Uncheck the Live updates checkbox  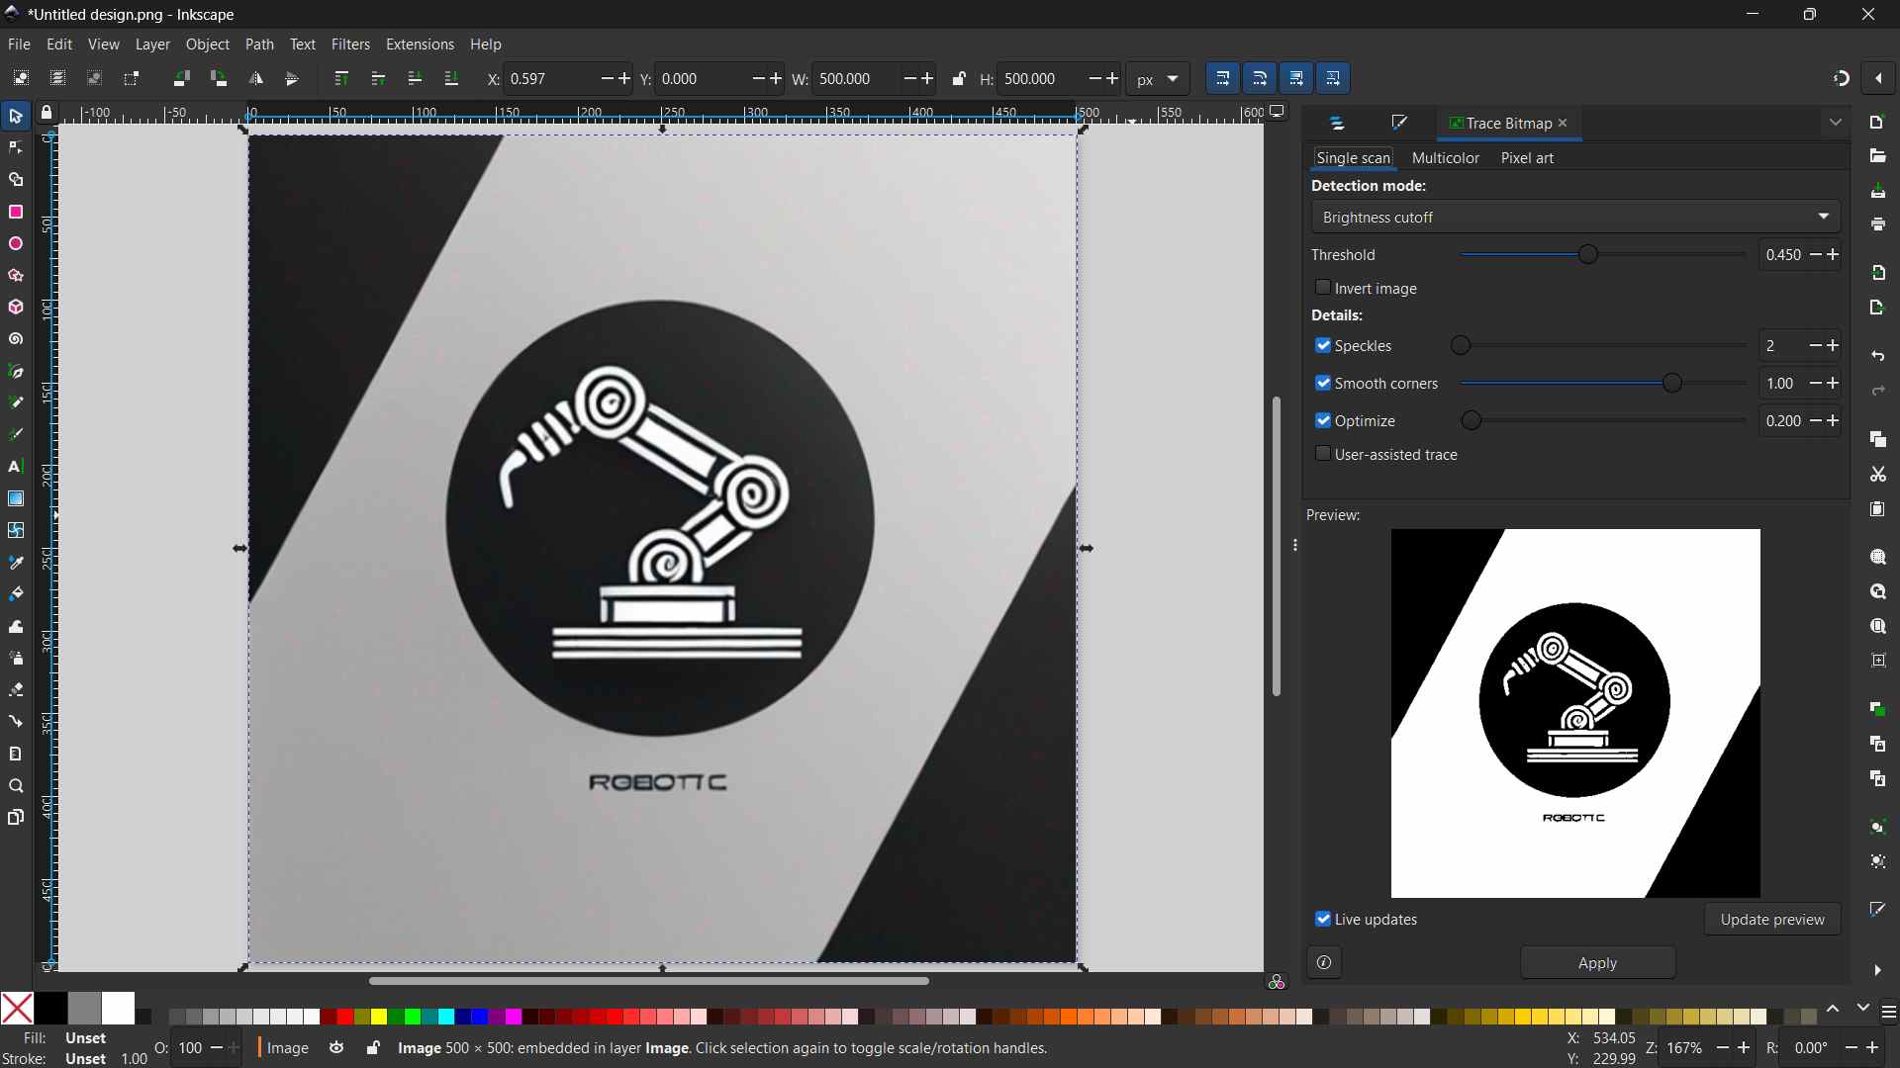pyautogui.click(x=1323, y=920)
